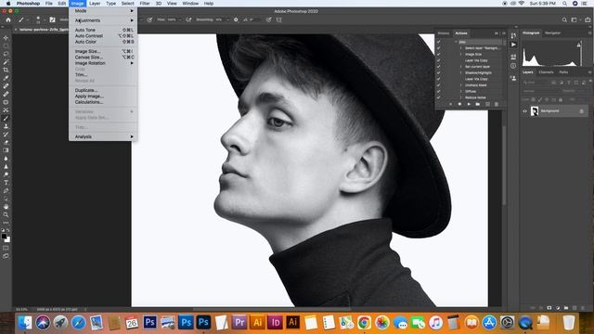Image resolution: width=594 pixels, height=334 pixels.
Task: Toggle checkmark for Image Size action step
Action: [x=439, y=54]
